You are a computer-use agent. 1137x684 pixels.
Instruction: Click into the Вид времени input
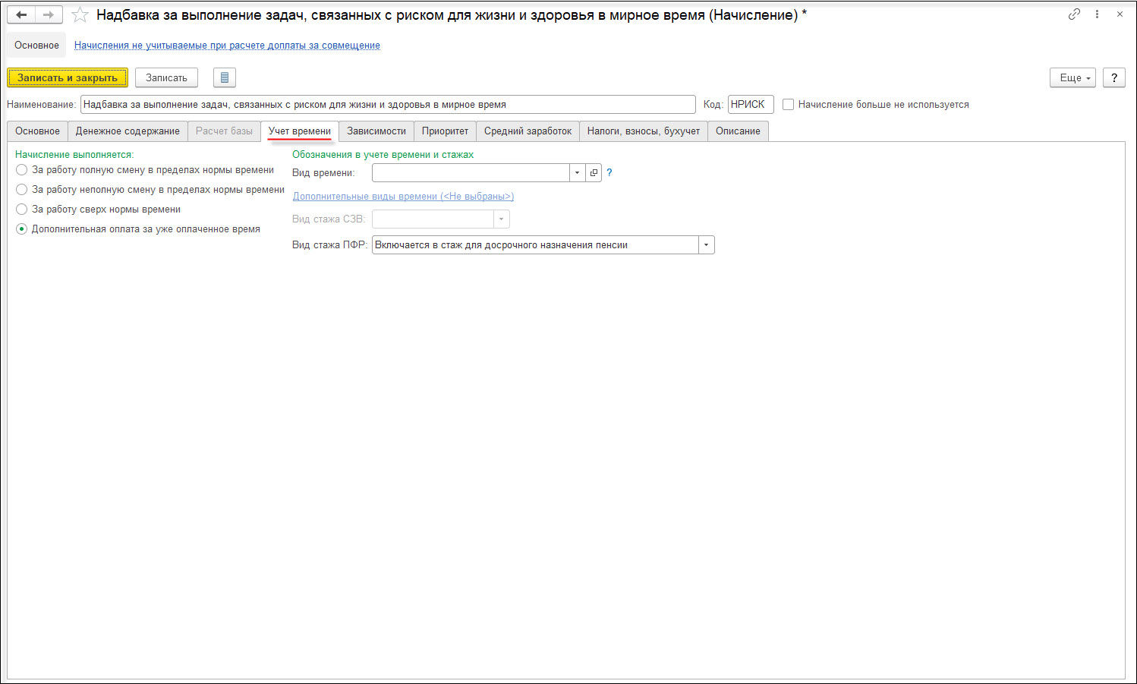point(471,173)
